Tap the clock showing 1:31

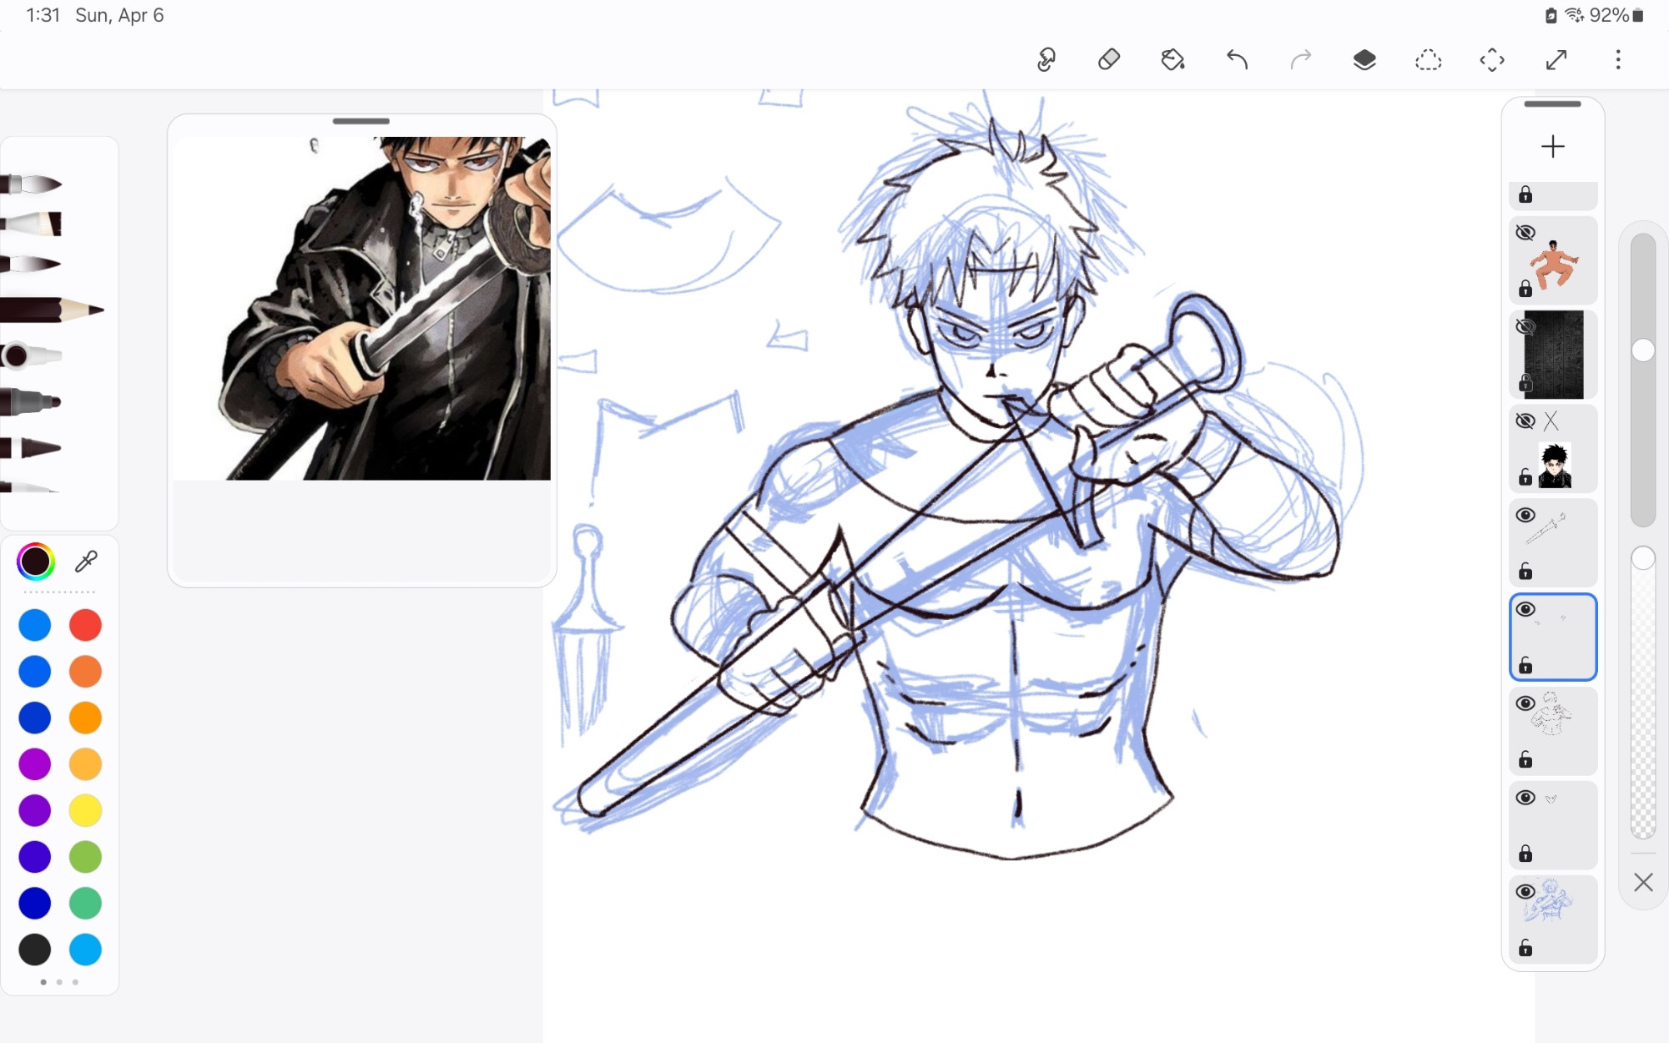tap(43, 15)
